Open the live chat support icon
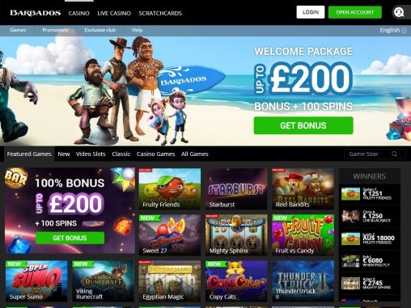 (x=399, y=12)
